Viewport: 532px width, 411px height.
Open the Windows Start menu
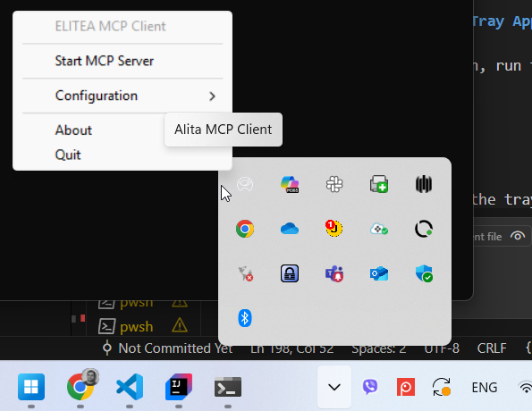31,387
